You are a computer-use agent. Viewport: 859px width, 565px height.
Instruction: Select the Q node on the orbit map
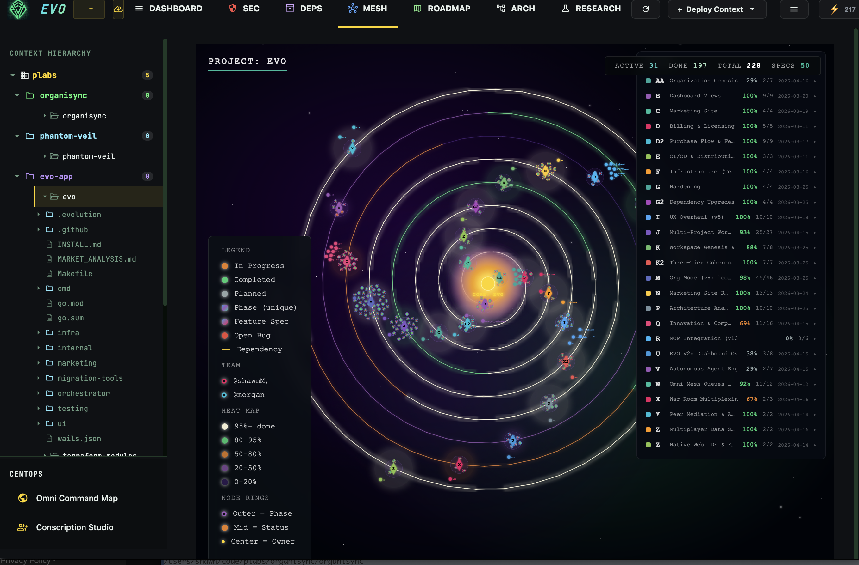[x=347, y=261]
